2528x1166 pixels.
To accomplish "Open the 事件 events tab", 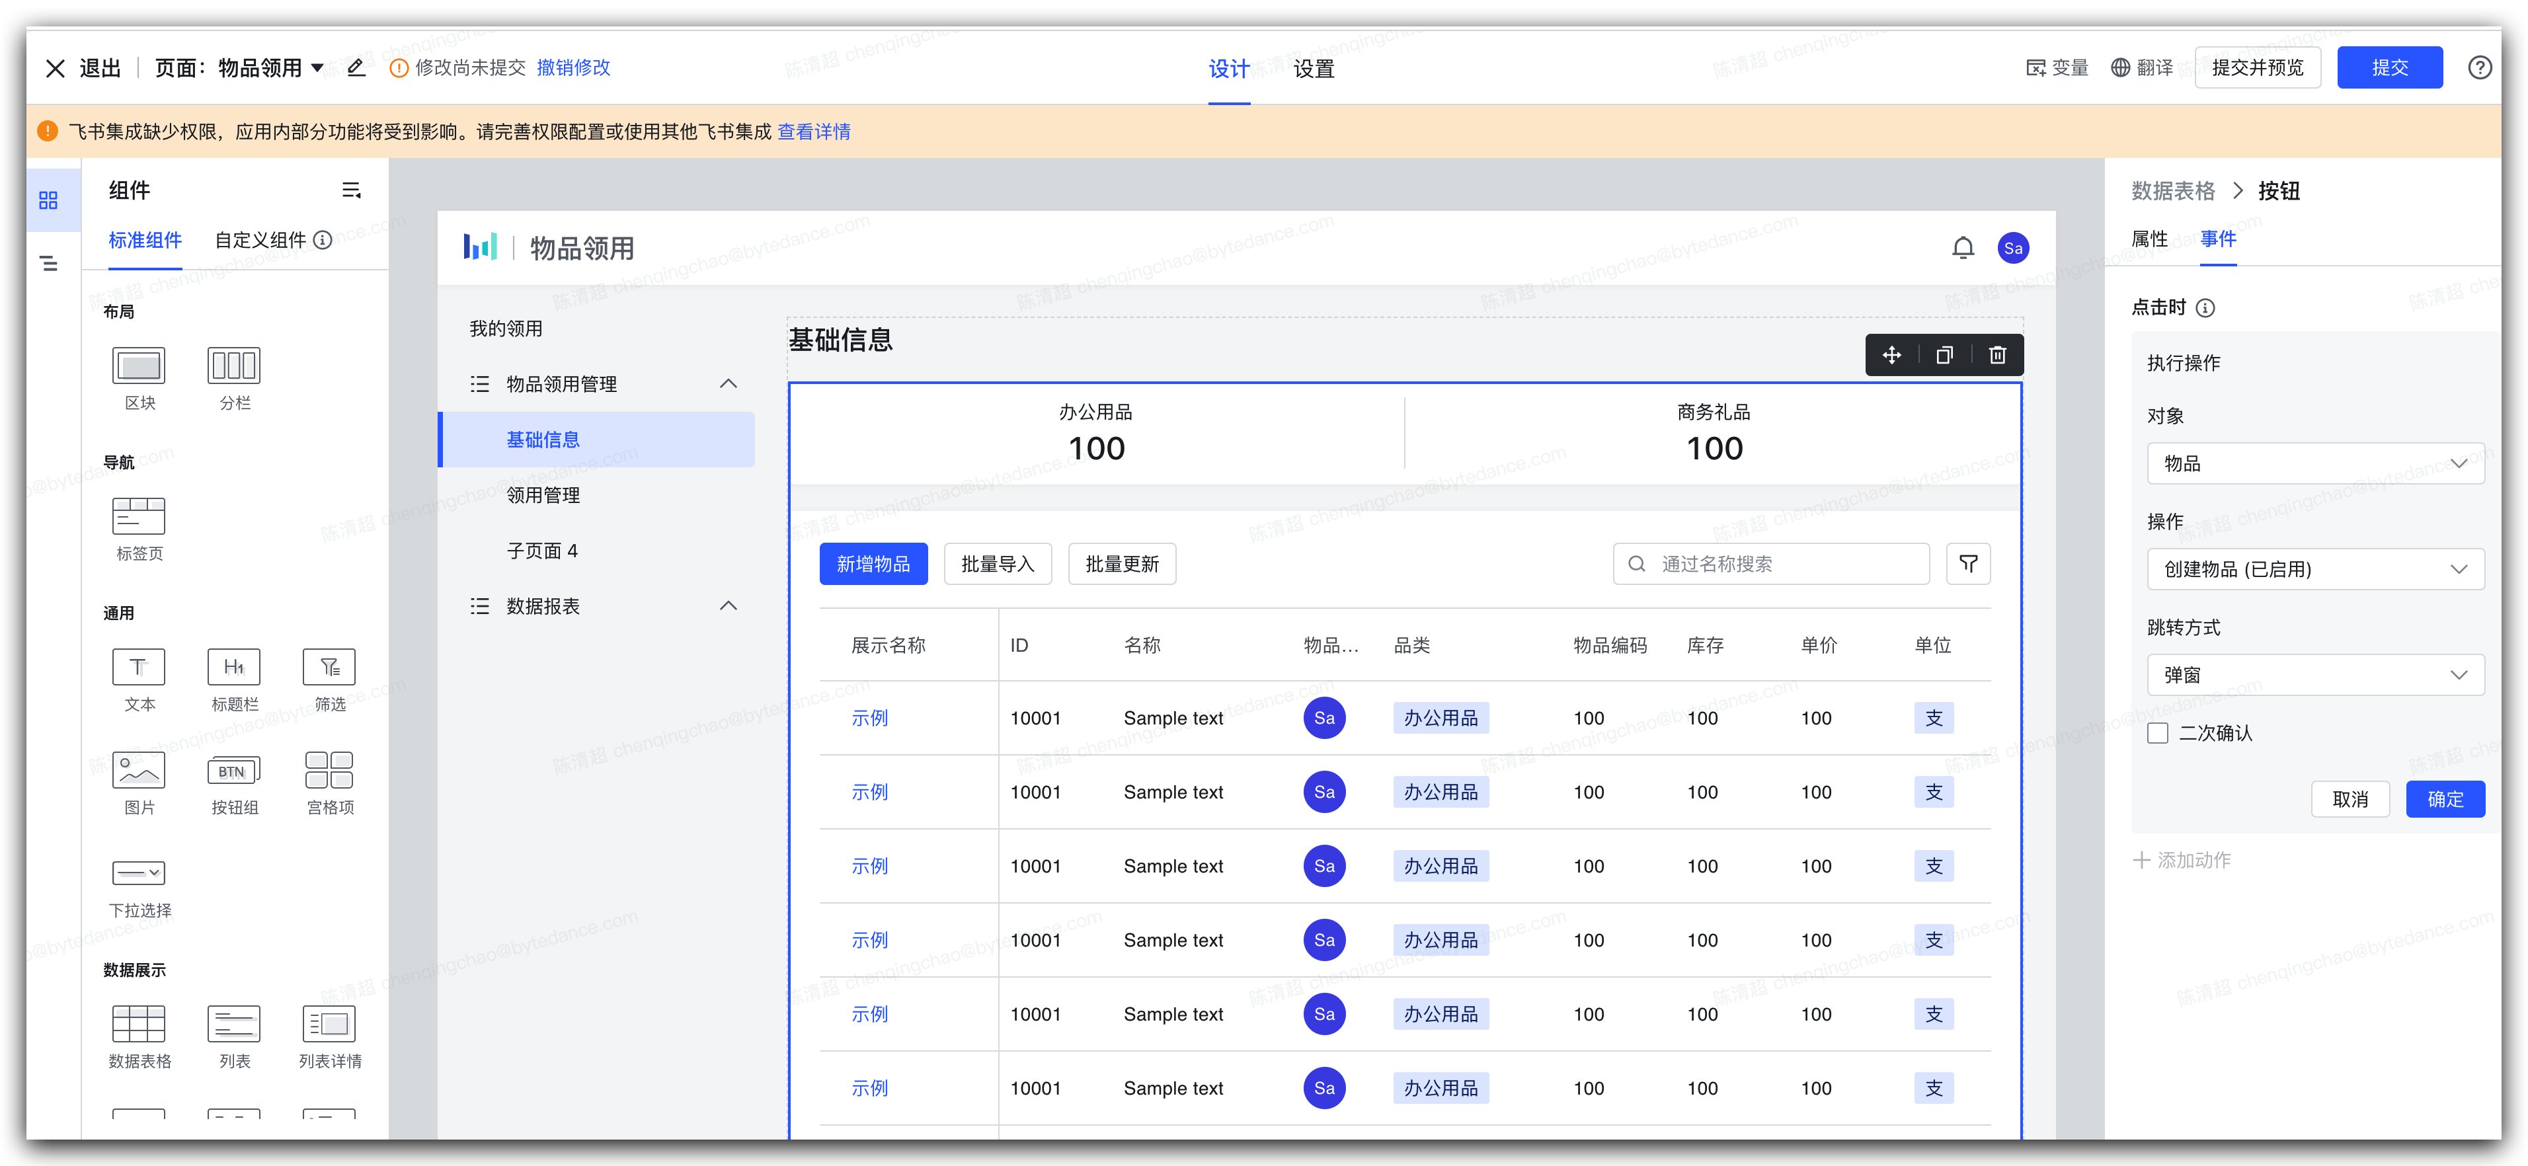I will 2218,239.
